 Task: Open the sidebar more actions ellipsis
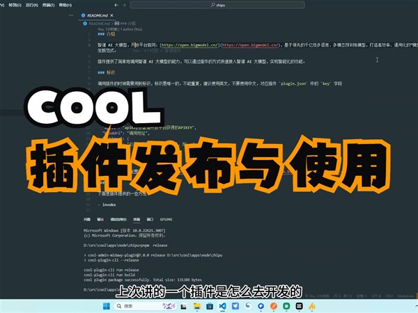pos(71,15)
